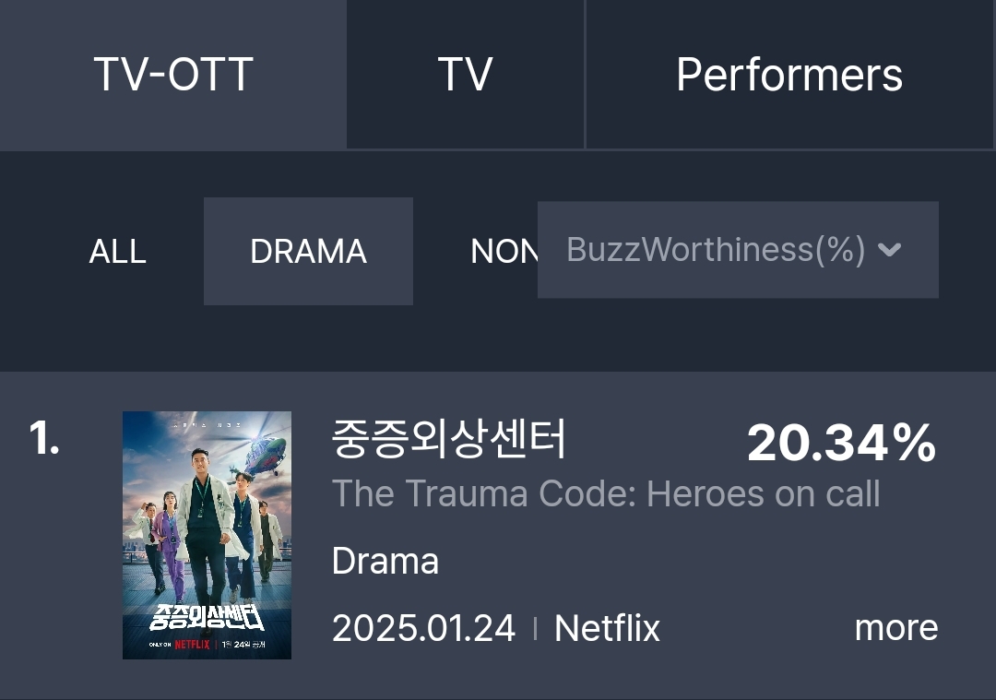Open the BuzzWorthiness(%) dropdown
Viewport: 996px width, 700px height.
[716, 250]
